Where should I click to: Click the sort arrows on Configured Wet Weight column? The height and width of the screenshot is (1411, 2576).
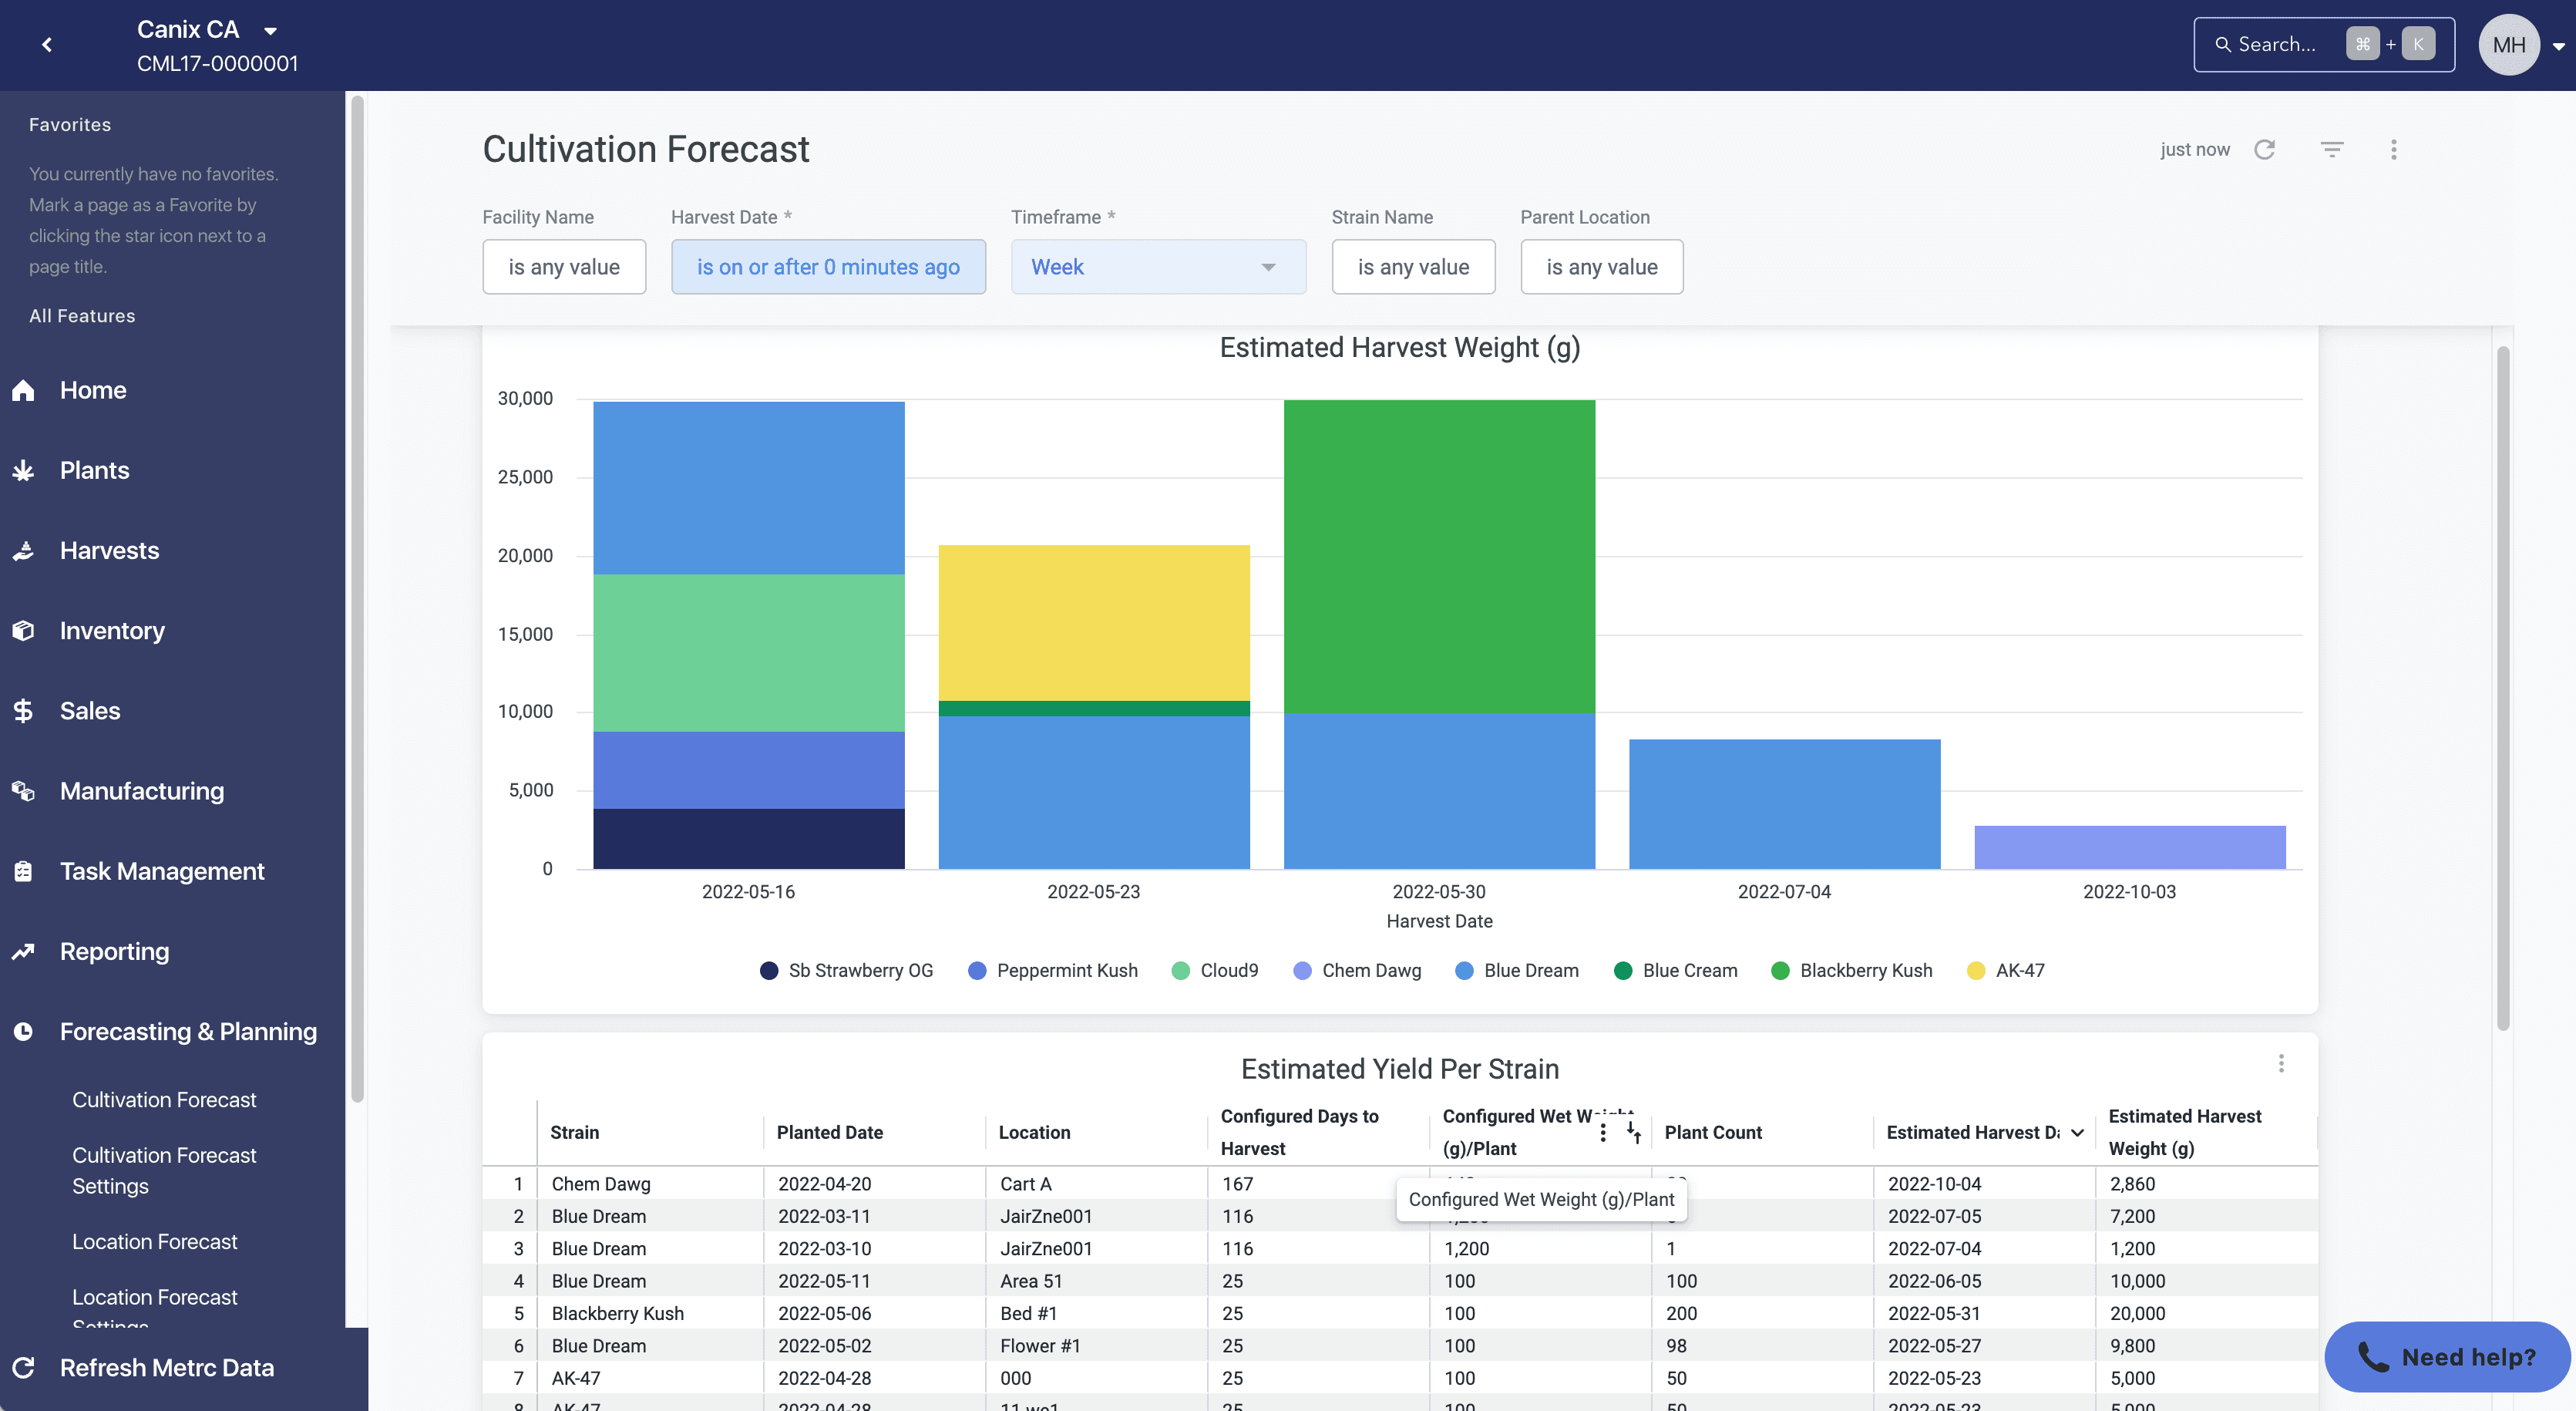tap(1633, 1132)
